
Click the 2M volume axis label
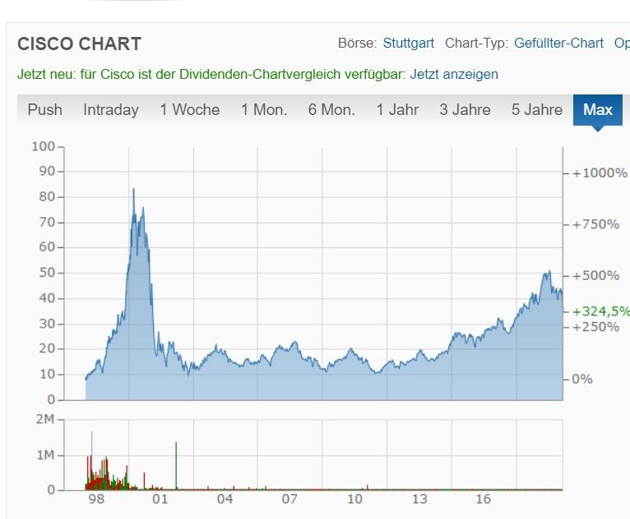point(45,419)
